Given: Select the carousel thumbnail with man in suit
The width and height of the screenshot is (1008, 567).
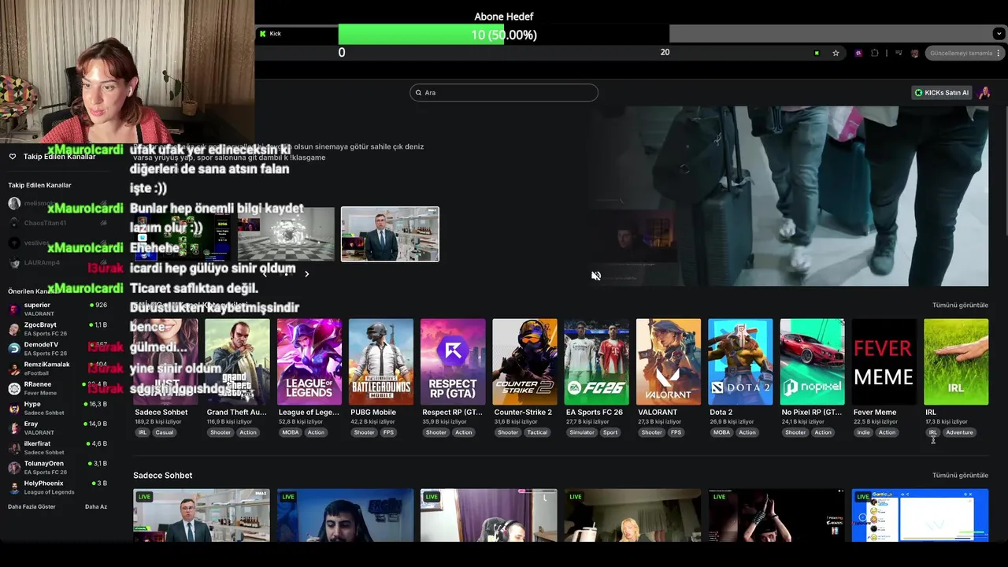Looking at the screenshot, I should point(390,234).
